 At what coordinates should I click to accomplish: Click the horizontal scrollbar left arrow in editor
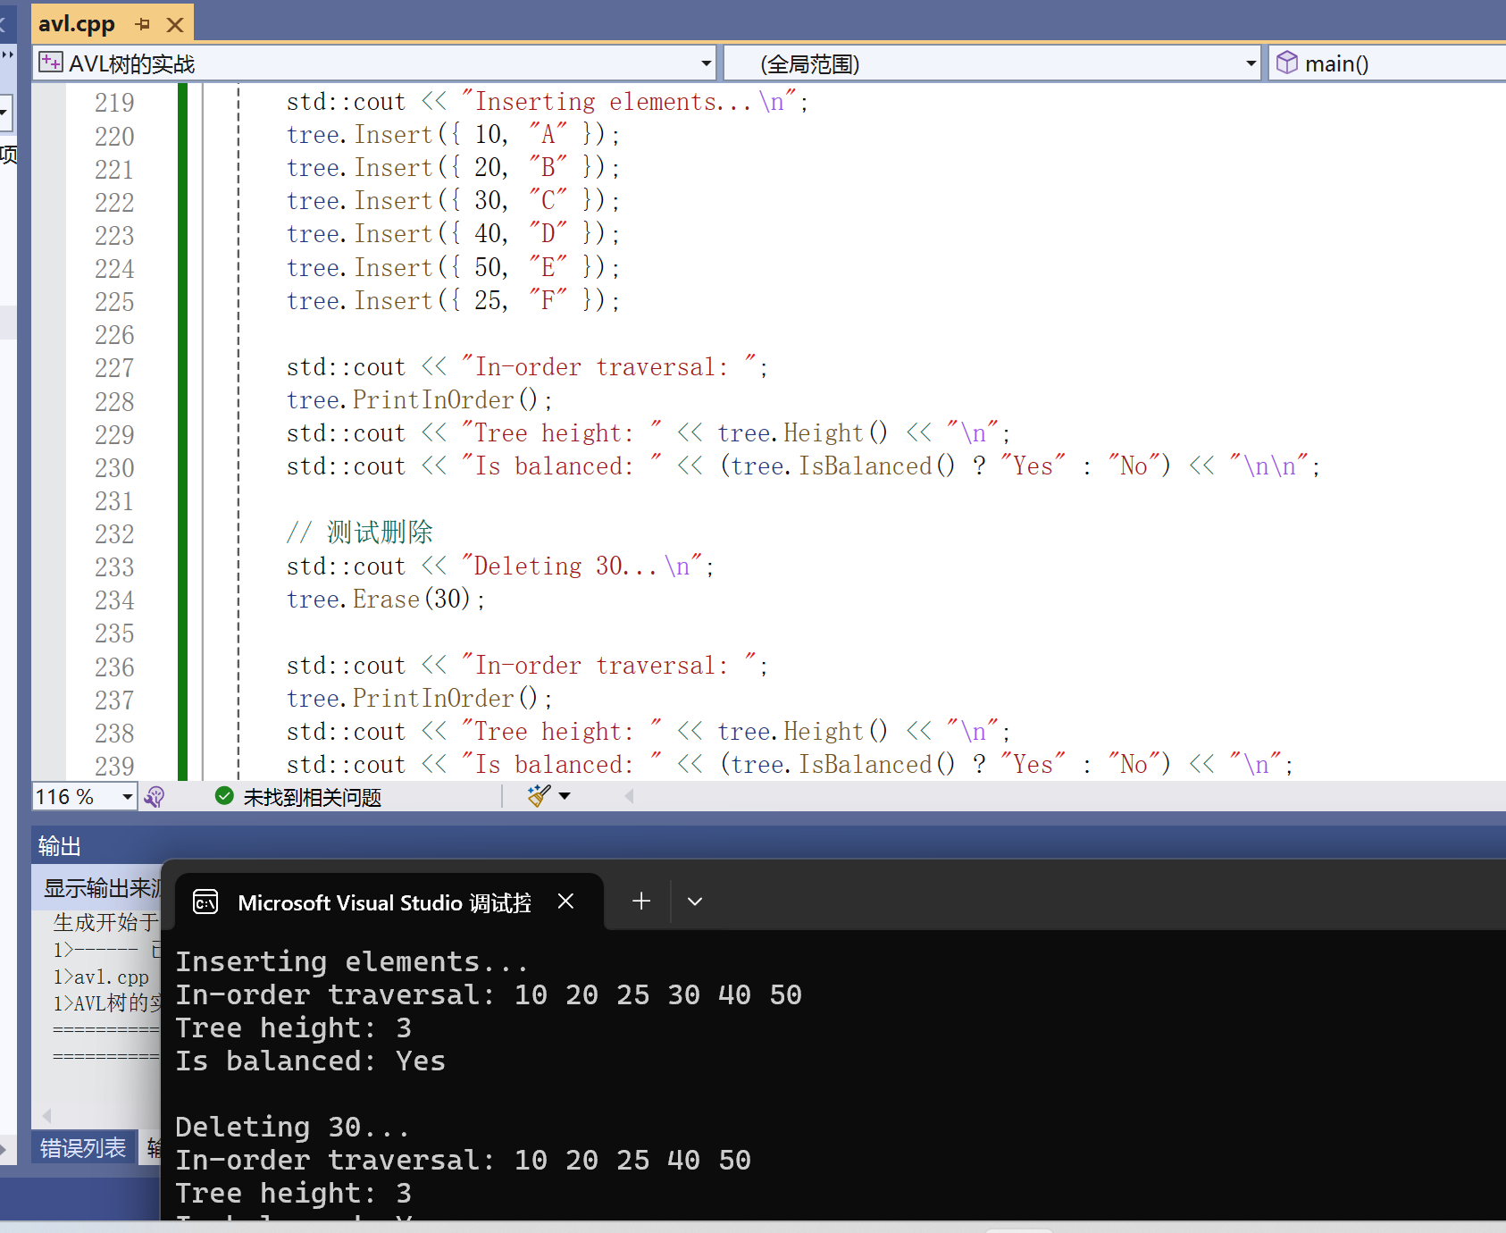(x=629, y=795)
